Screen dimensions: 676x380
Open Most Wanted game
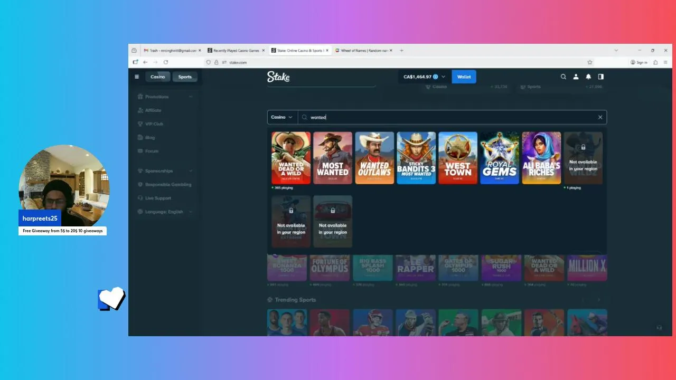333,158
